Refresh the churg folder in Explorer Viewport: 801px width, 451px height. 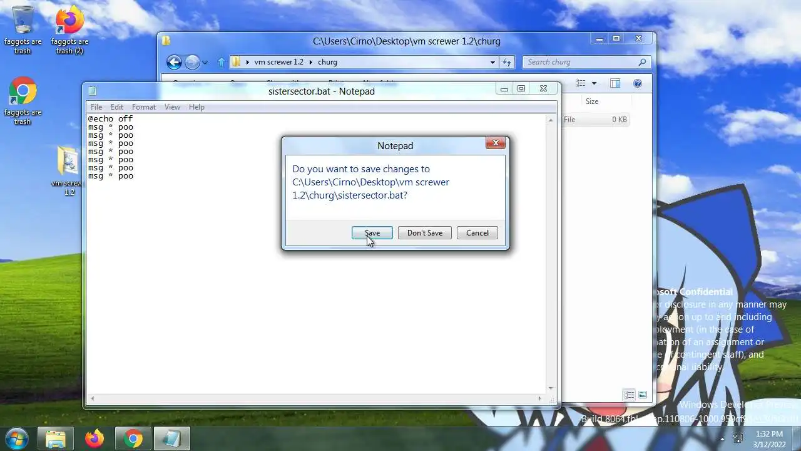[x=507, y=62]
